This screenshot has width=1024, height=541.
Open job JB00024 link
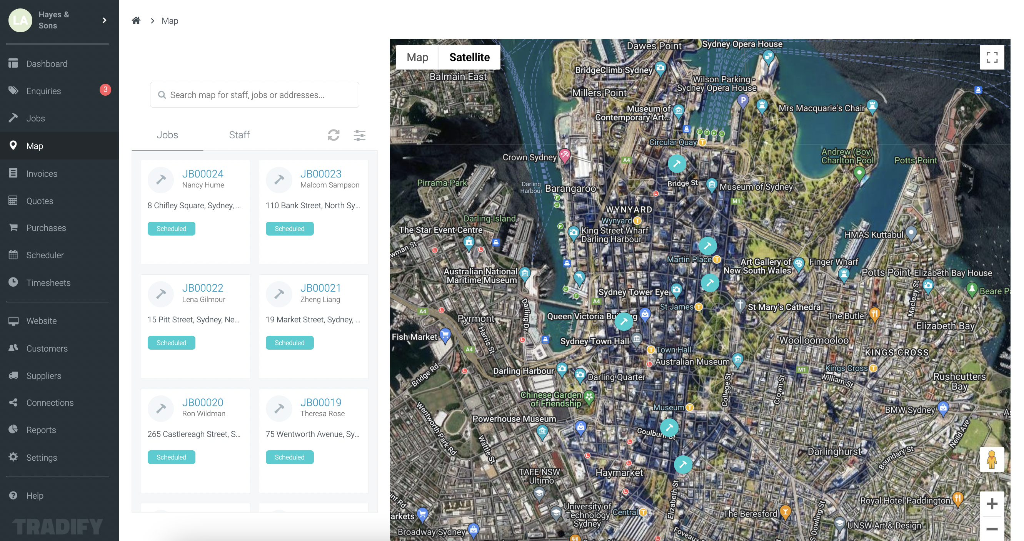pos(203,173)
